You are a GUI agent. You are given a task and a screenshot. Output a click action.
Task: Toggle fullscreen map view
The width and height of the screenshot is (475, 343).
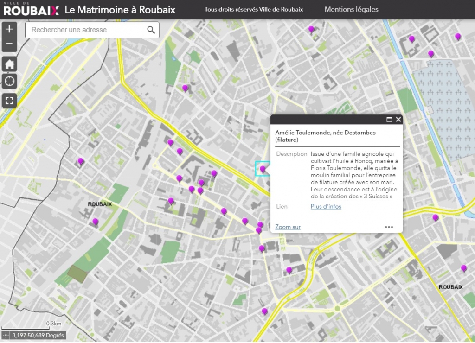coord(9,101)
